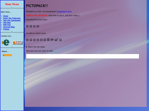Click the 'iMood...' label

click(5, 52)
